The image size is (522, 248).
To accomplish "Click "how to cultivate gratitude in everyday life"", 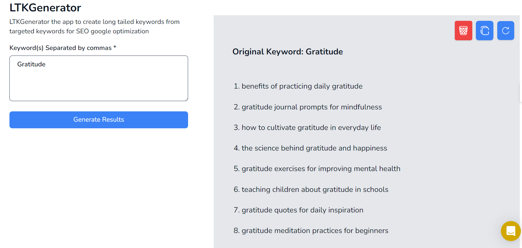I will pos(311,128).
